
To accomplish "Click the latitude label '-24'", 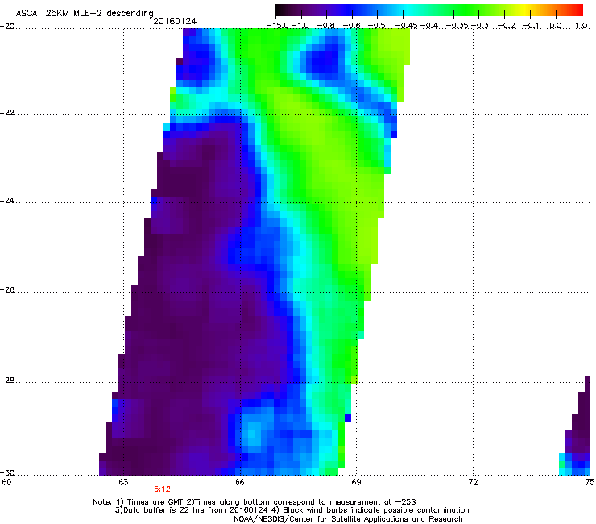I will (7, 200).
